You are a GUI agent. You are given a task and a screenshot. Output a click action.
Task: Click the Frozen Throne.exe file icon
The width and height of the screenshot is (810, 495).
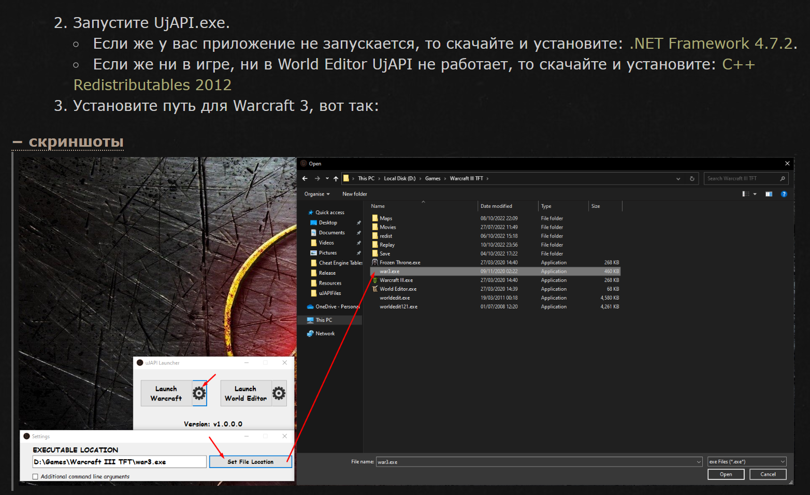pos(375,262)
